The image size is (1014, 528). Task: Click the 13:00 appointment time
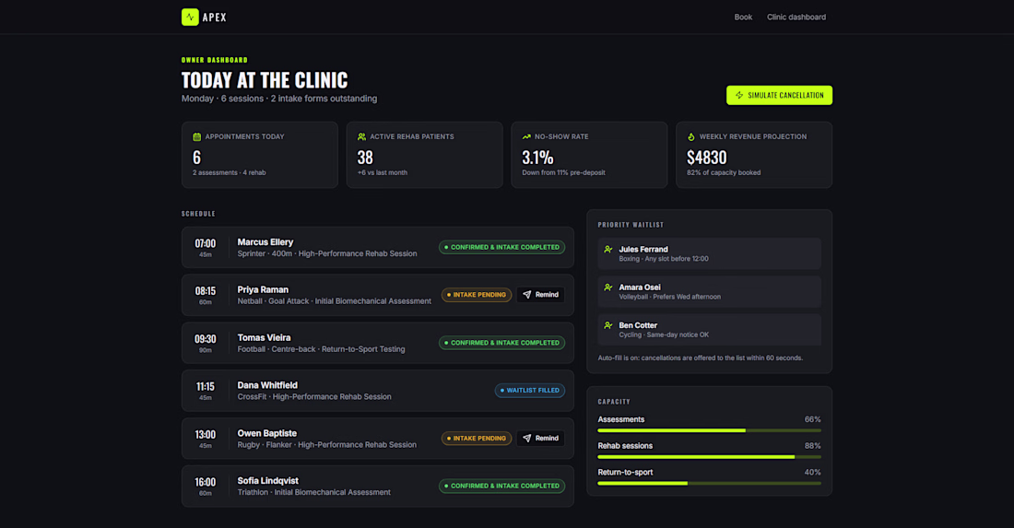(205, 435)
